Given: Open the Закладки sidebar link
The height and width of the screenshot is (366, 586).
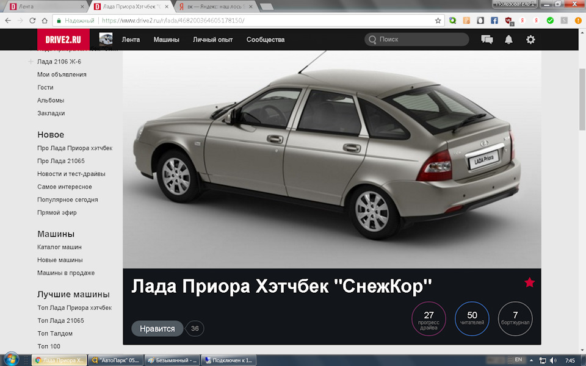Looking at the screenshot, I should pyautogui.click(x=51, y=113).
